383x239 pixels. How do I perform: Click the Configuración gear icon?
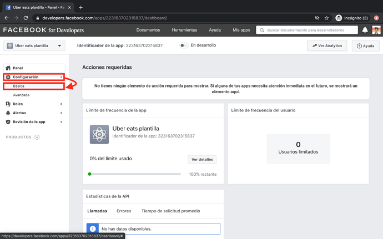click(x=8, y=77)
